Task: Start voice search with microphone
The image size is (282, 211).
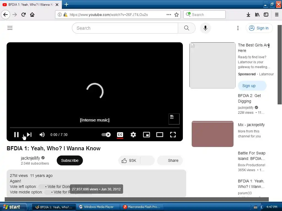Action: click(205, 28)
